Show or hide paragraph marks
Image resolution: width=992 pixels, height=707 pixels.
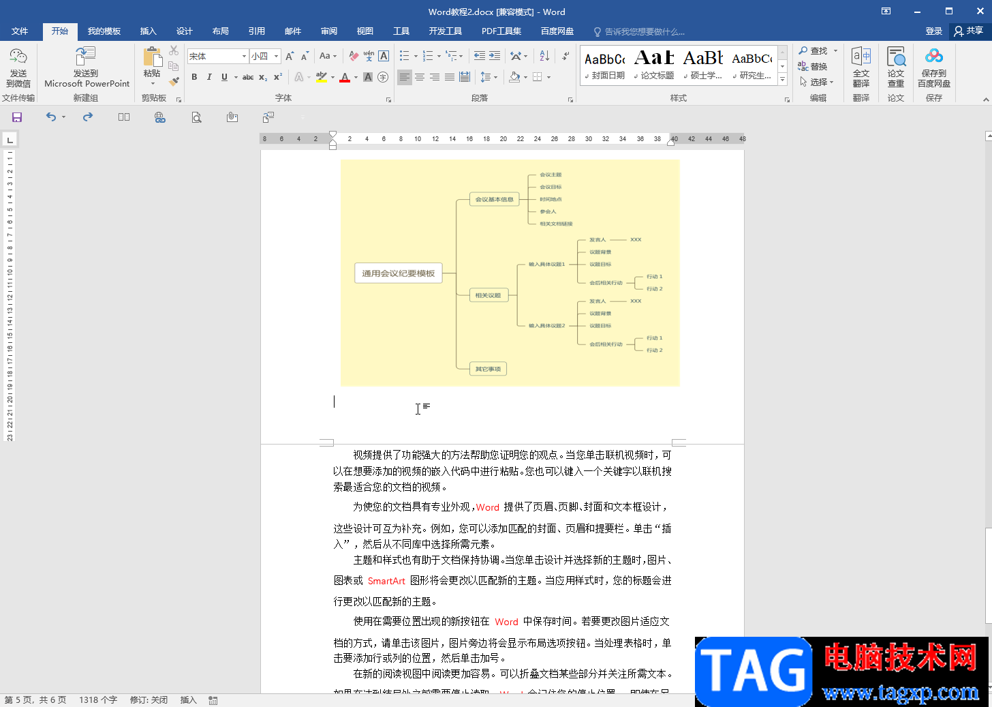pos(565,56)
